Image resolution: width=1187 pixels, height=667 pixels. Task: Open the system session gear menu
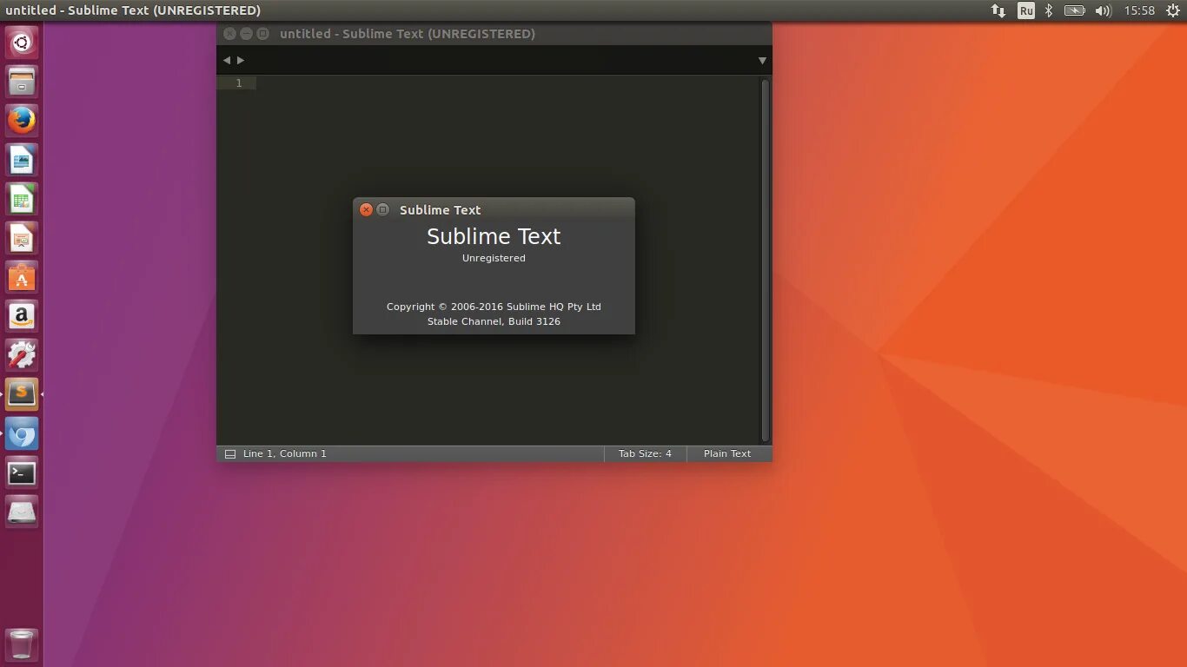1173,10
